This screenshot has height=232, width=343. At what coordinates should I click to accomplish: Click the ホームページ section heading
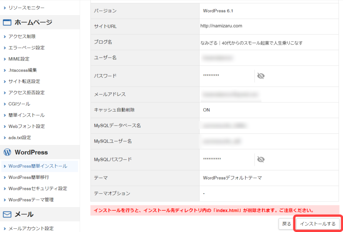click(33, 22)
